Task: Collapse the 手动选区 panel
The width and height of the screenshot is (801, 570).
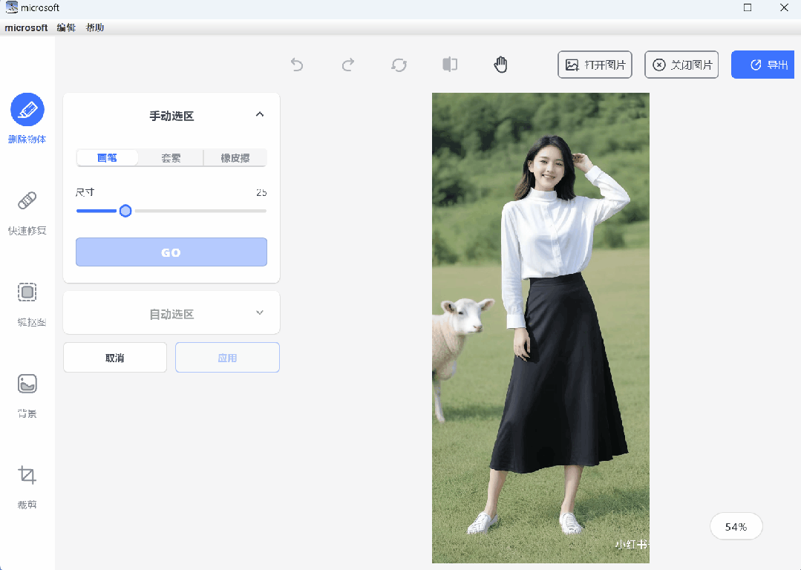Action: click(x=260, y=114)
